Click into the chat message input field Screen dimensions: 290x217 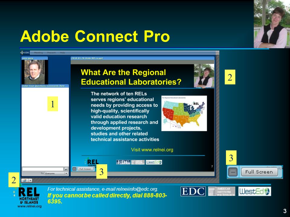pyautogui.click(x=43, y=169)
